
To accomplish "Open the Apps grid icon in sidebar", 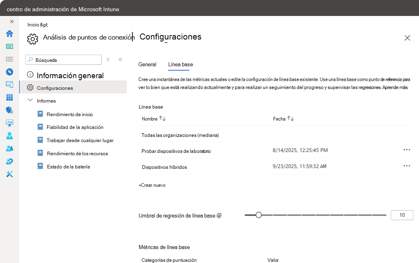I will pyautogui.click(x=10, y=97).
